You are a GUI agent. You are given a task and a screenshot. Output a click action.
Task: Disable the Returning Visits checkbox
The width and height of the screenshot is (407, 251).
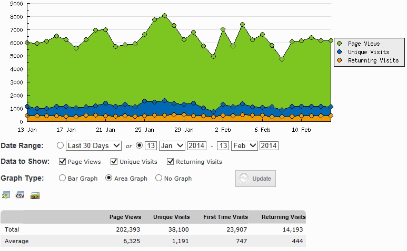171,162
